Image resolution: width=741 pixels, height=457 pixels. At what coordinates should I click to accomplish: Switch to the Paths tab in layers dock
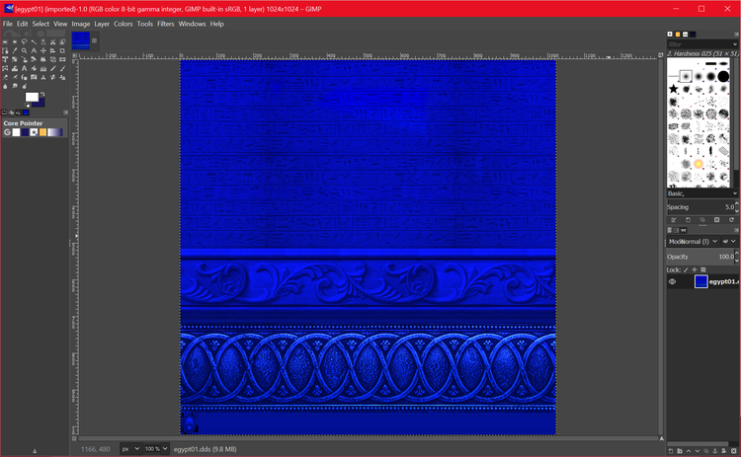[x=684, y=230]
